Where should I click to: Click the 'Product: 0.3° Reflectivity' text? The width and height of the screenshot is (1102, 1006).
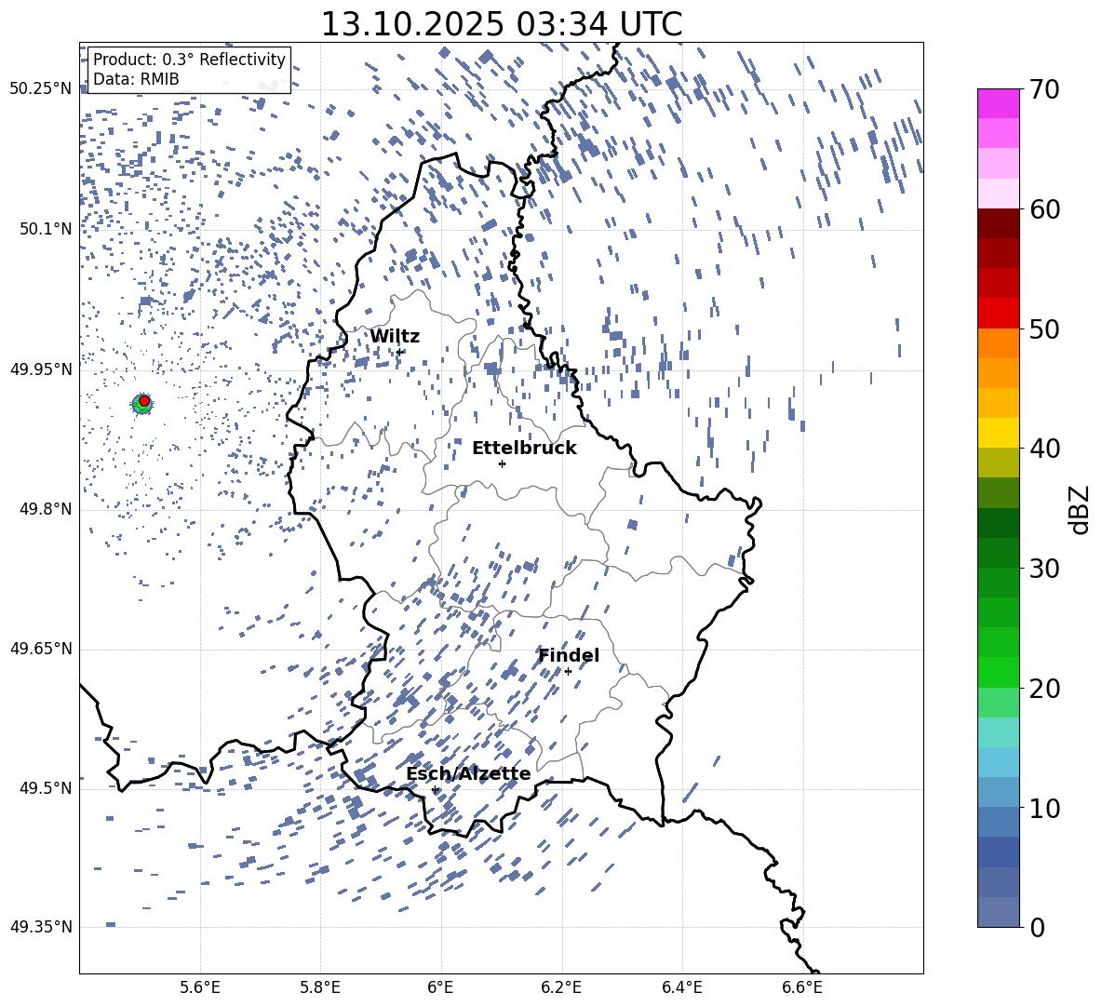tap(189, 60)
